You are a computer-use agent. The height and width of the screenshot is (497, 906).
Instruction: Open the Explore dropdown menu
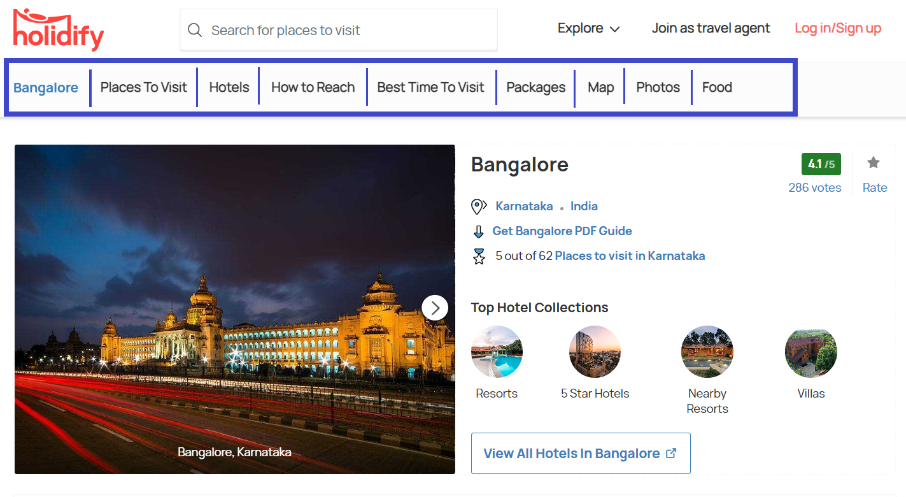pyautogui.click(x=588, y=29)
